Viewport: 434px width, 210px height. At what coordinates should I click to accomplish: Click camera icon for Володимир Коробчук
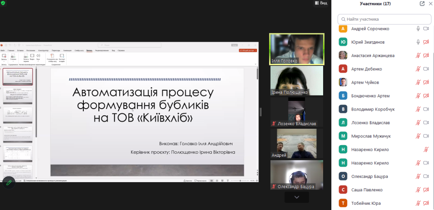(426, 109)
